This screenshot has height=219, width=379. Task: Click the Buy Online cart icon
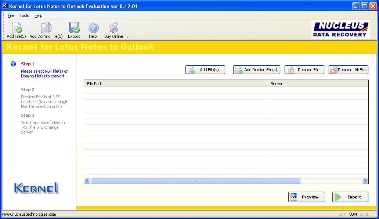coord(113,28)
